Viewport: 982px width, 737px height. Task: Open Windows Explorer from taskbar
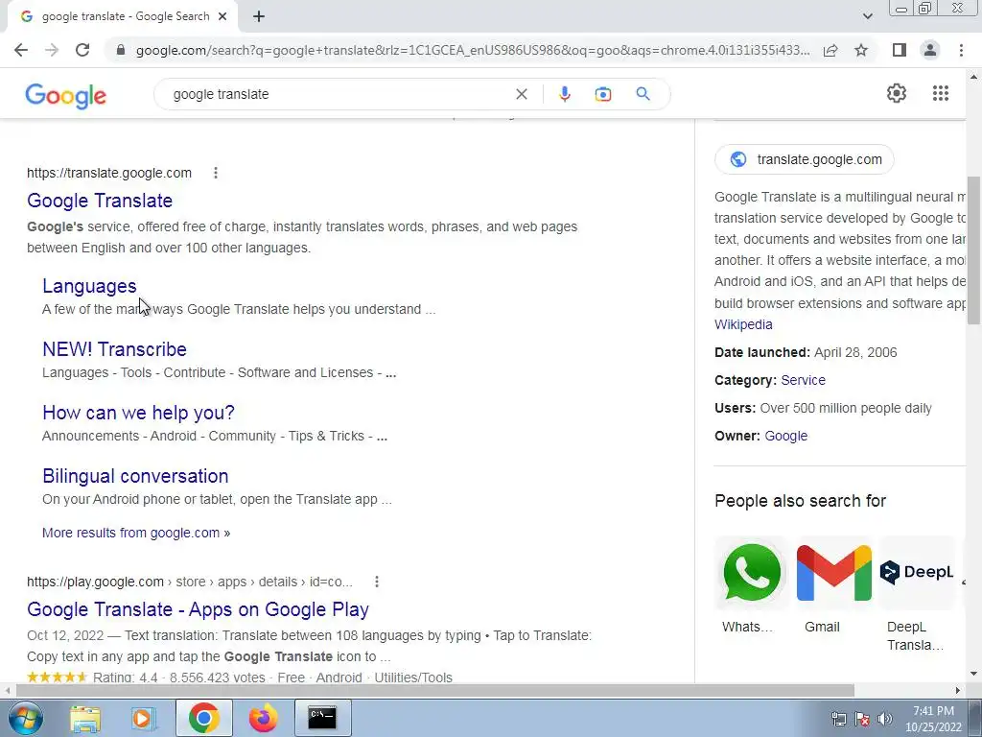tap(85, 718)
